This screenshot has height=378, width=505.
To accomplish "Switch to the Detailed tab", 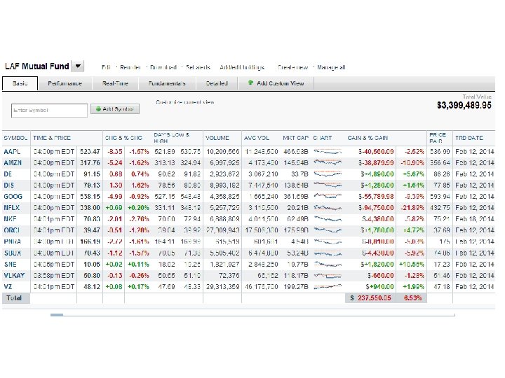I will coord(217,83).
